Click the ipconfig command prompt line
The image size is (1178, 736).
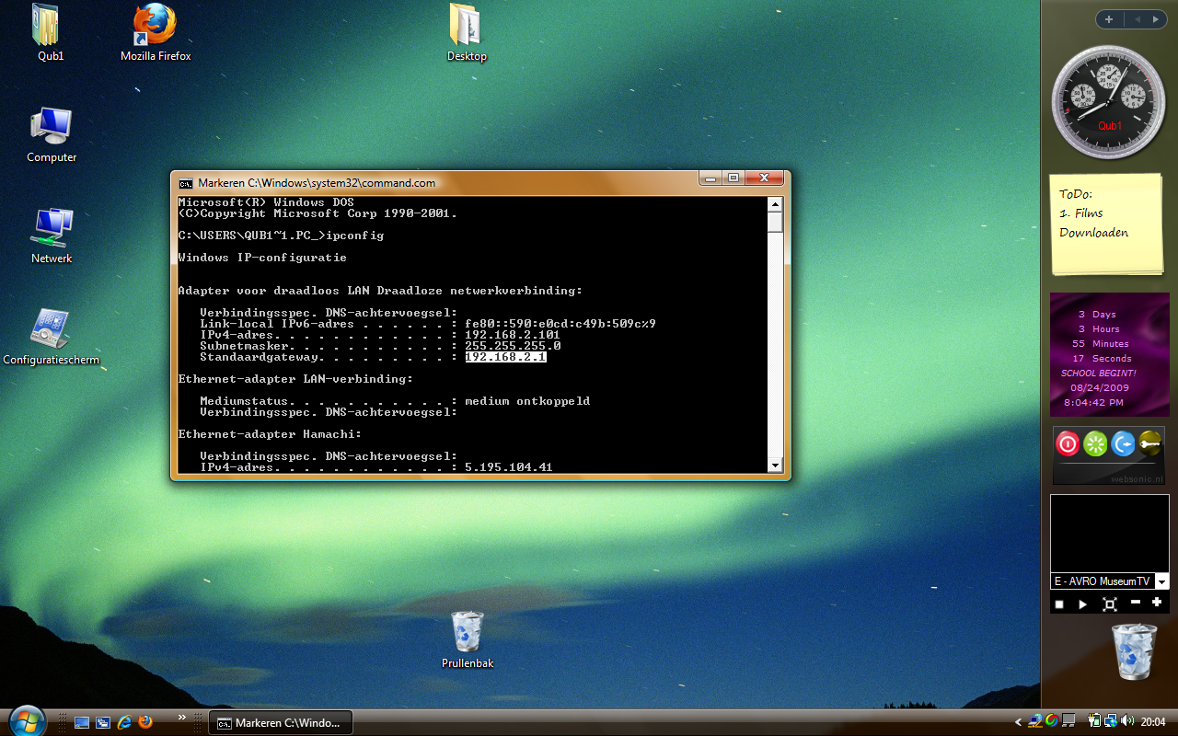[x=281, y=236]
